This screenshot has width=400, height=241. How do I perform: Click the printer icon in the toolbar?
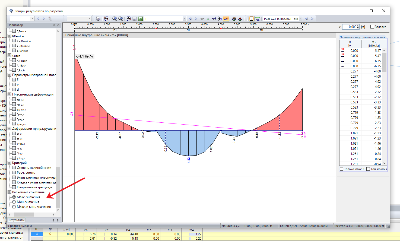click(x=98, y=19)
